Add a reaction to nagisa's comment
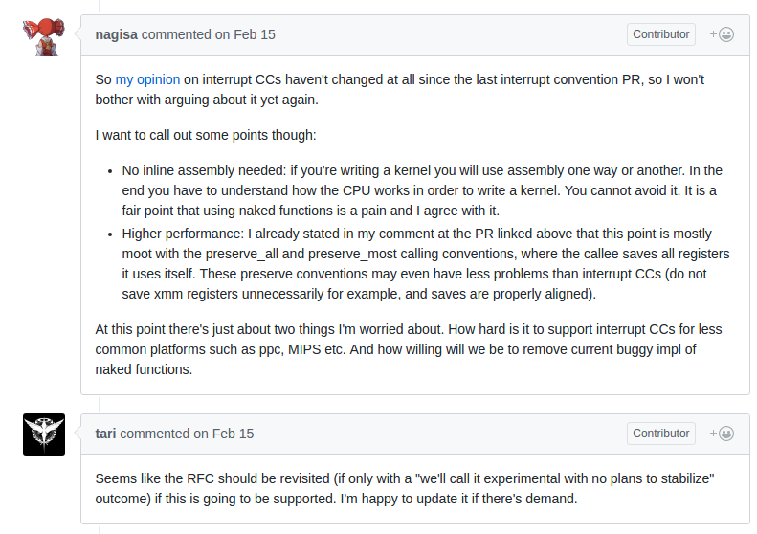Image resolution: width=757 pixels, height=534 pixels. [x=722, y=34]
